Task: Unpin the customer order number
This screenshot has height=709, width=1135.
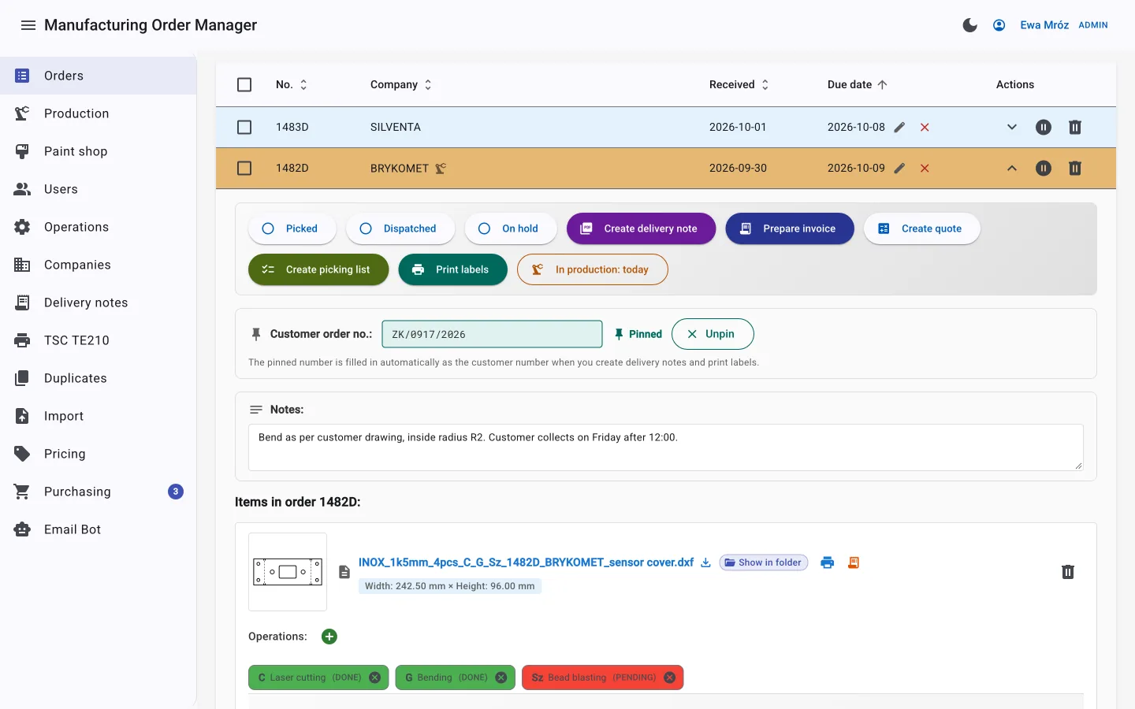Action: [713, 334]
